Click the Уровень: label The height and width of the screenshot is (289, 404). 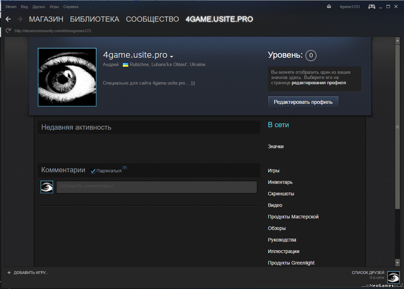tap(285, 55)
